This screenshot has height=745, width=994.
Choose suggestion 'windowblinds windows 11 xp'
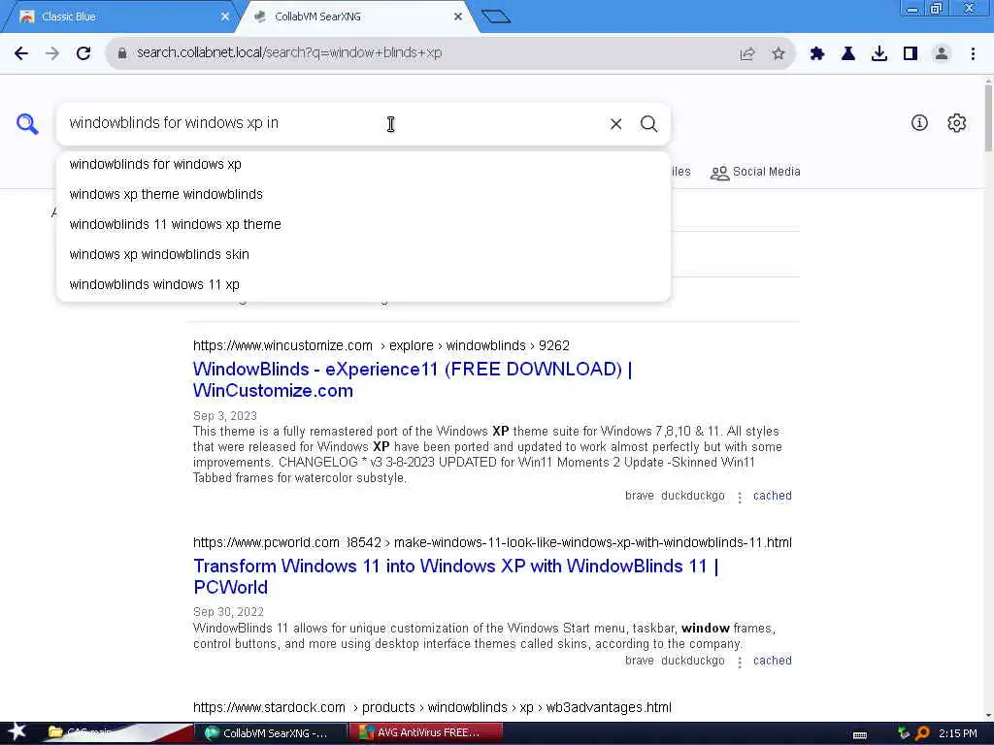point(363,285)
